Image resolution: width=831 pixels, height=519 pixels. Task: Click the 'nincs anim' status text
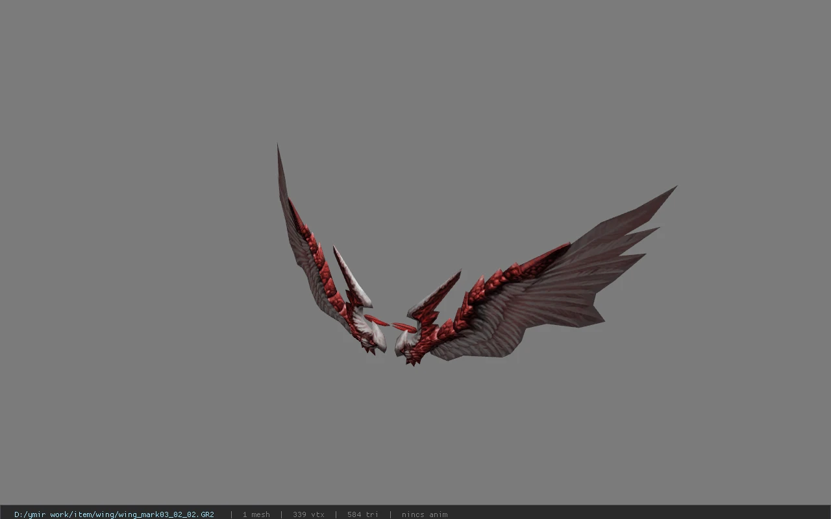point(425,514)
